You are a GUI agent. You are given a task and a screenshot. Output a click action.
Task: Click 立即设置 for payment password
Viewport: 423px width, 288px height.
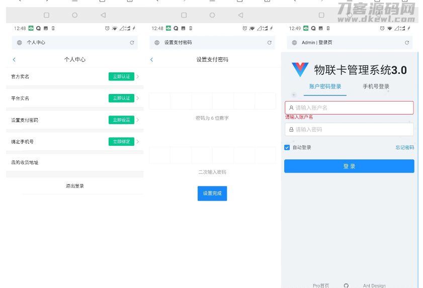(x=121, y=120)
